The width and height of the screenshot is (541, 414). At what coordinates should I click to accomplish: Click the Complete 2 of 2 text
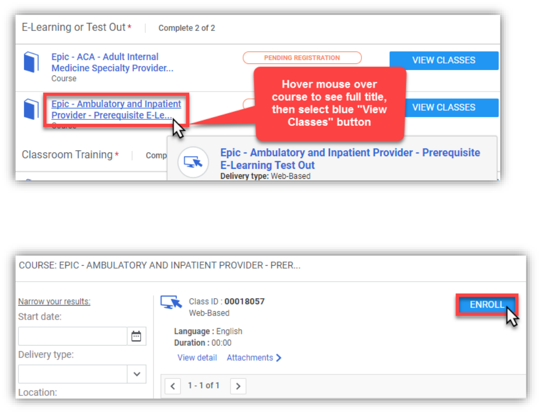tap(187, 28)
